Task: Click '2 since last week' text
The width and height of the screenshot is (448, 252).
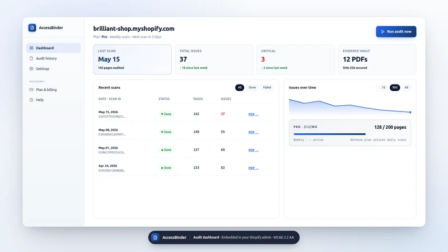Action: click(274, 68)
